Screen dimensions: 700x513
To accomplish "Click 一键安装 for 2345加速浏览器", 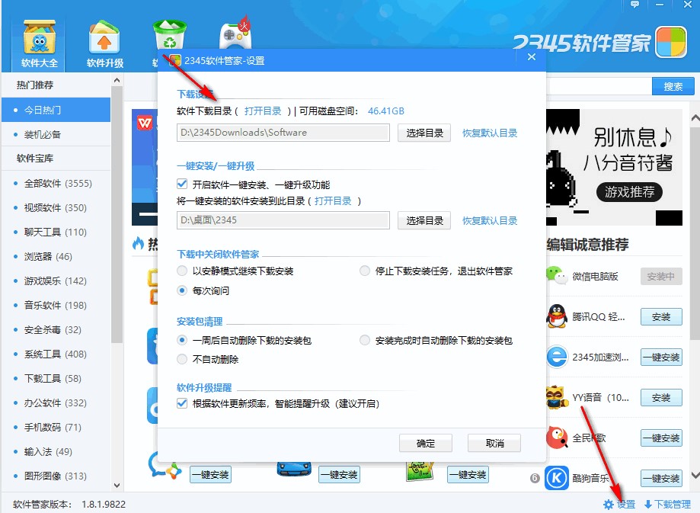I will pyautogui.click(x=661, y=357).
